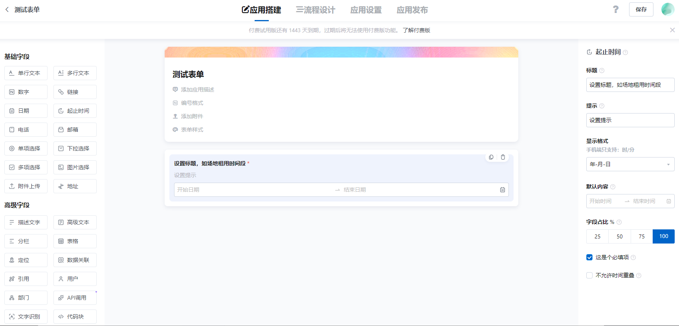The image size is (679, 326).
Task: Open the 了解付费版 link
Action: (417, 30)
